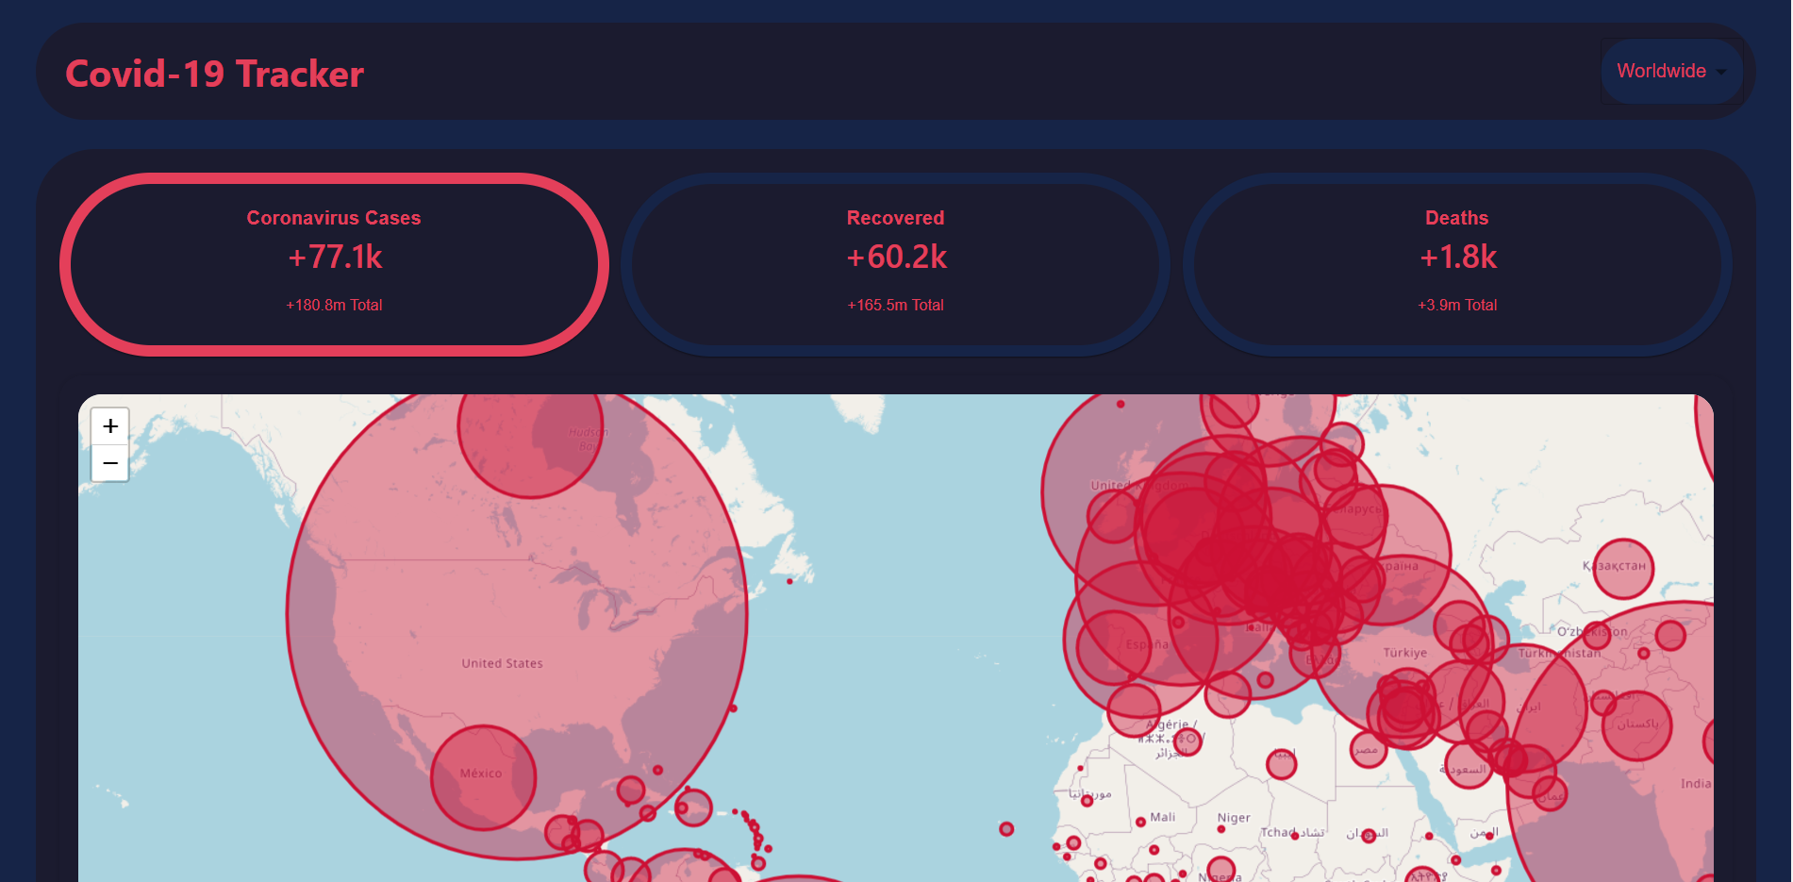Click the dropdown arrow next to Worldwide

tap(1721, 73)
